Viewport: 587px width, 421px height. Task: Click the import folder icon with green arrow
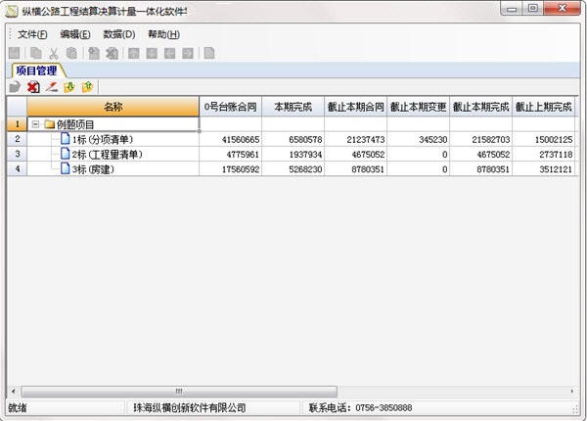tap(69, 87)
